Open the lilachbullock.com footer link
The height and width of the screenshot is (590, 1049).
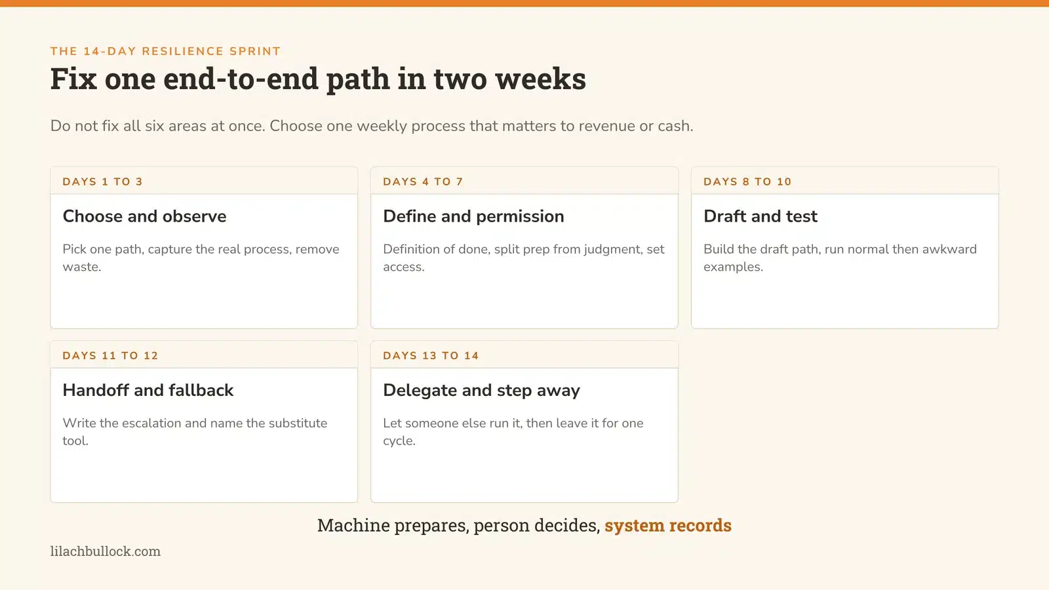[106, 551]
